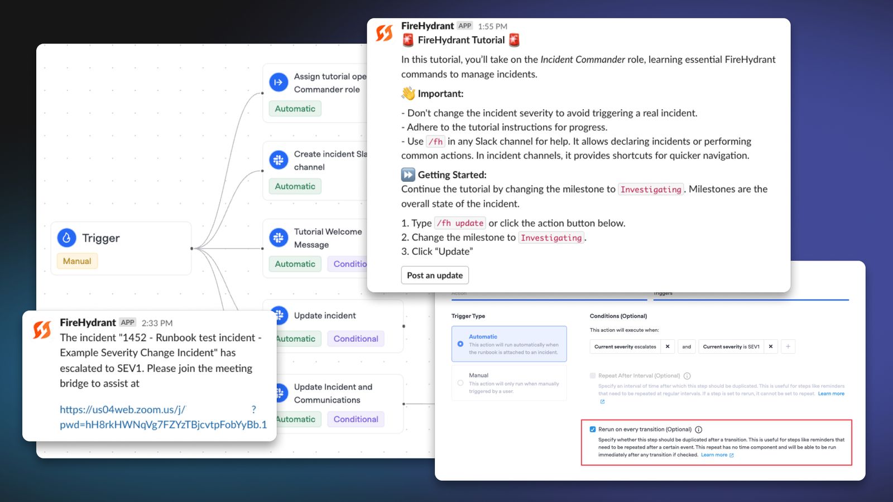
Task: Open the 'Current severity escalates' condition selector
Action: (625, 346)
